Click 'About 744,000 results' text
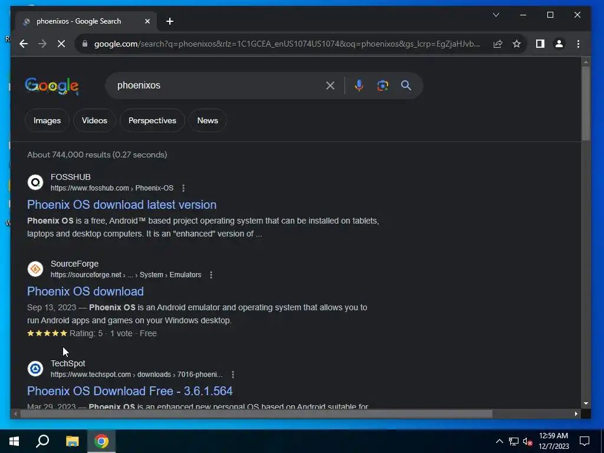 pos(68,155)
